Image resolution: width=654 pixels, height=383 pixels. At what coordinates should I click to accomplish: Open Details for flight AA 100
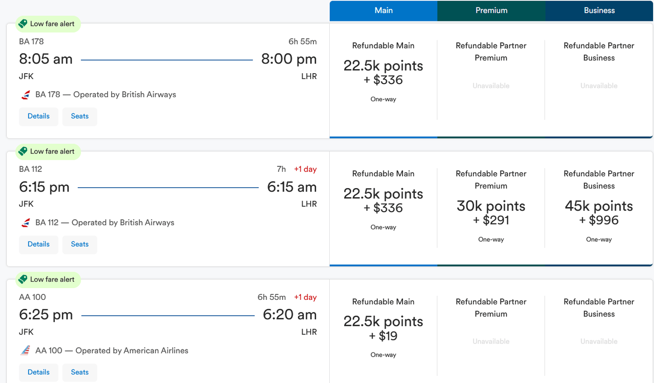[39, 372]
